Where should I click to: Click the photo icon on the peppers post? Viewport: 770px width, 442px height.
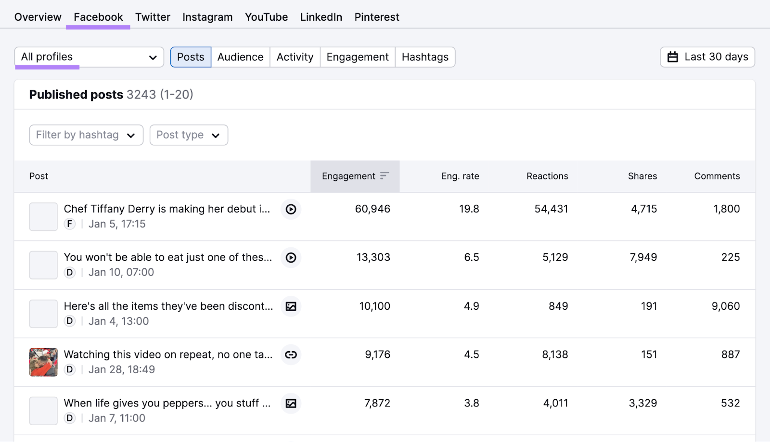point(291,404)
